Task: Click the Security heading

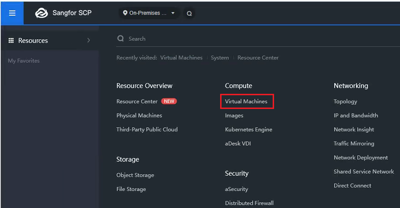Action: point(237,173)
